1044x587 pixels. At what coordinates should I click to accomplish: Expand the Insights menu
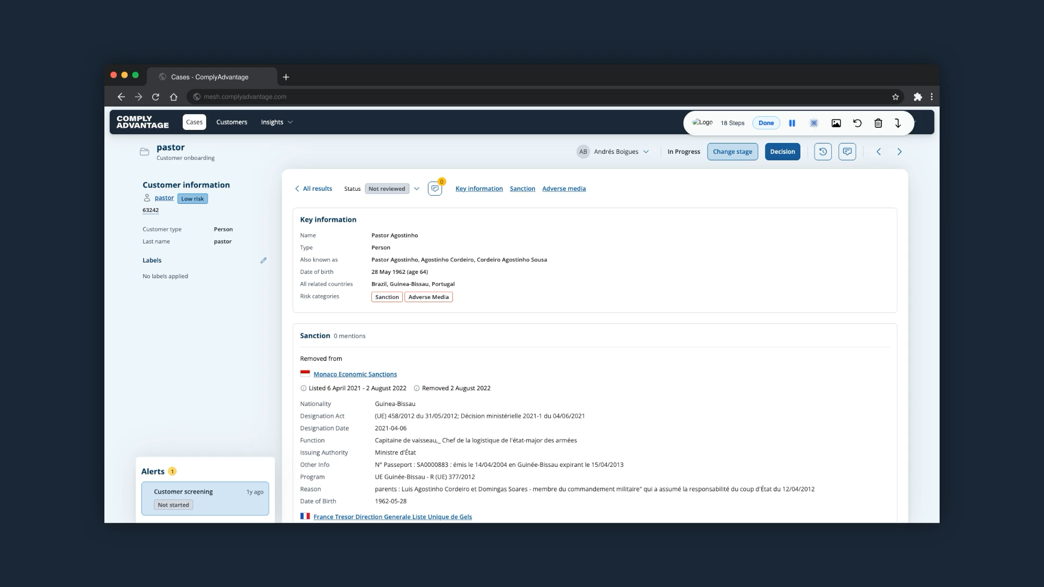coord(277,122)
